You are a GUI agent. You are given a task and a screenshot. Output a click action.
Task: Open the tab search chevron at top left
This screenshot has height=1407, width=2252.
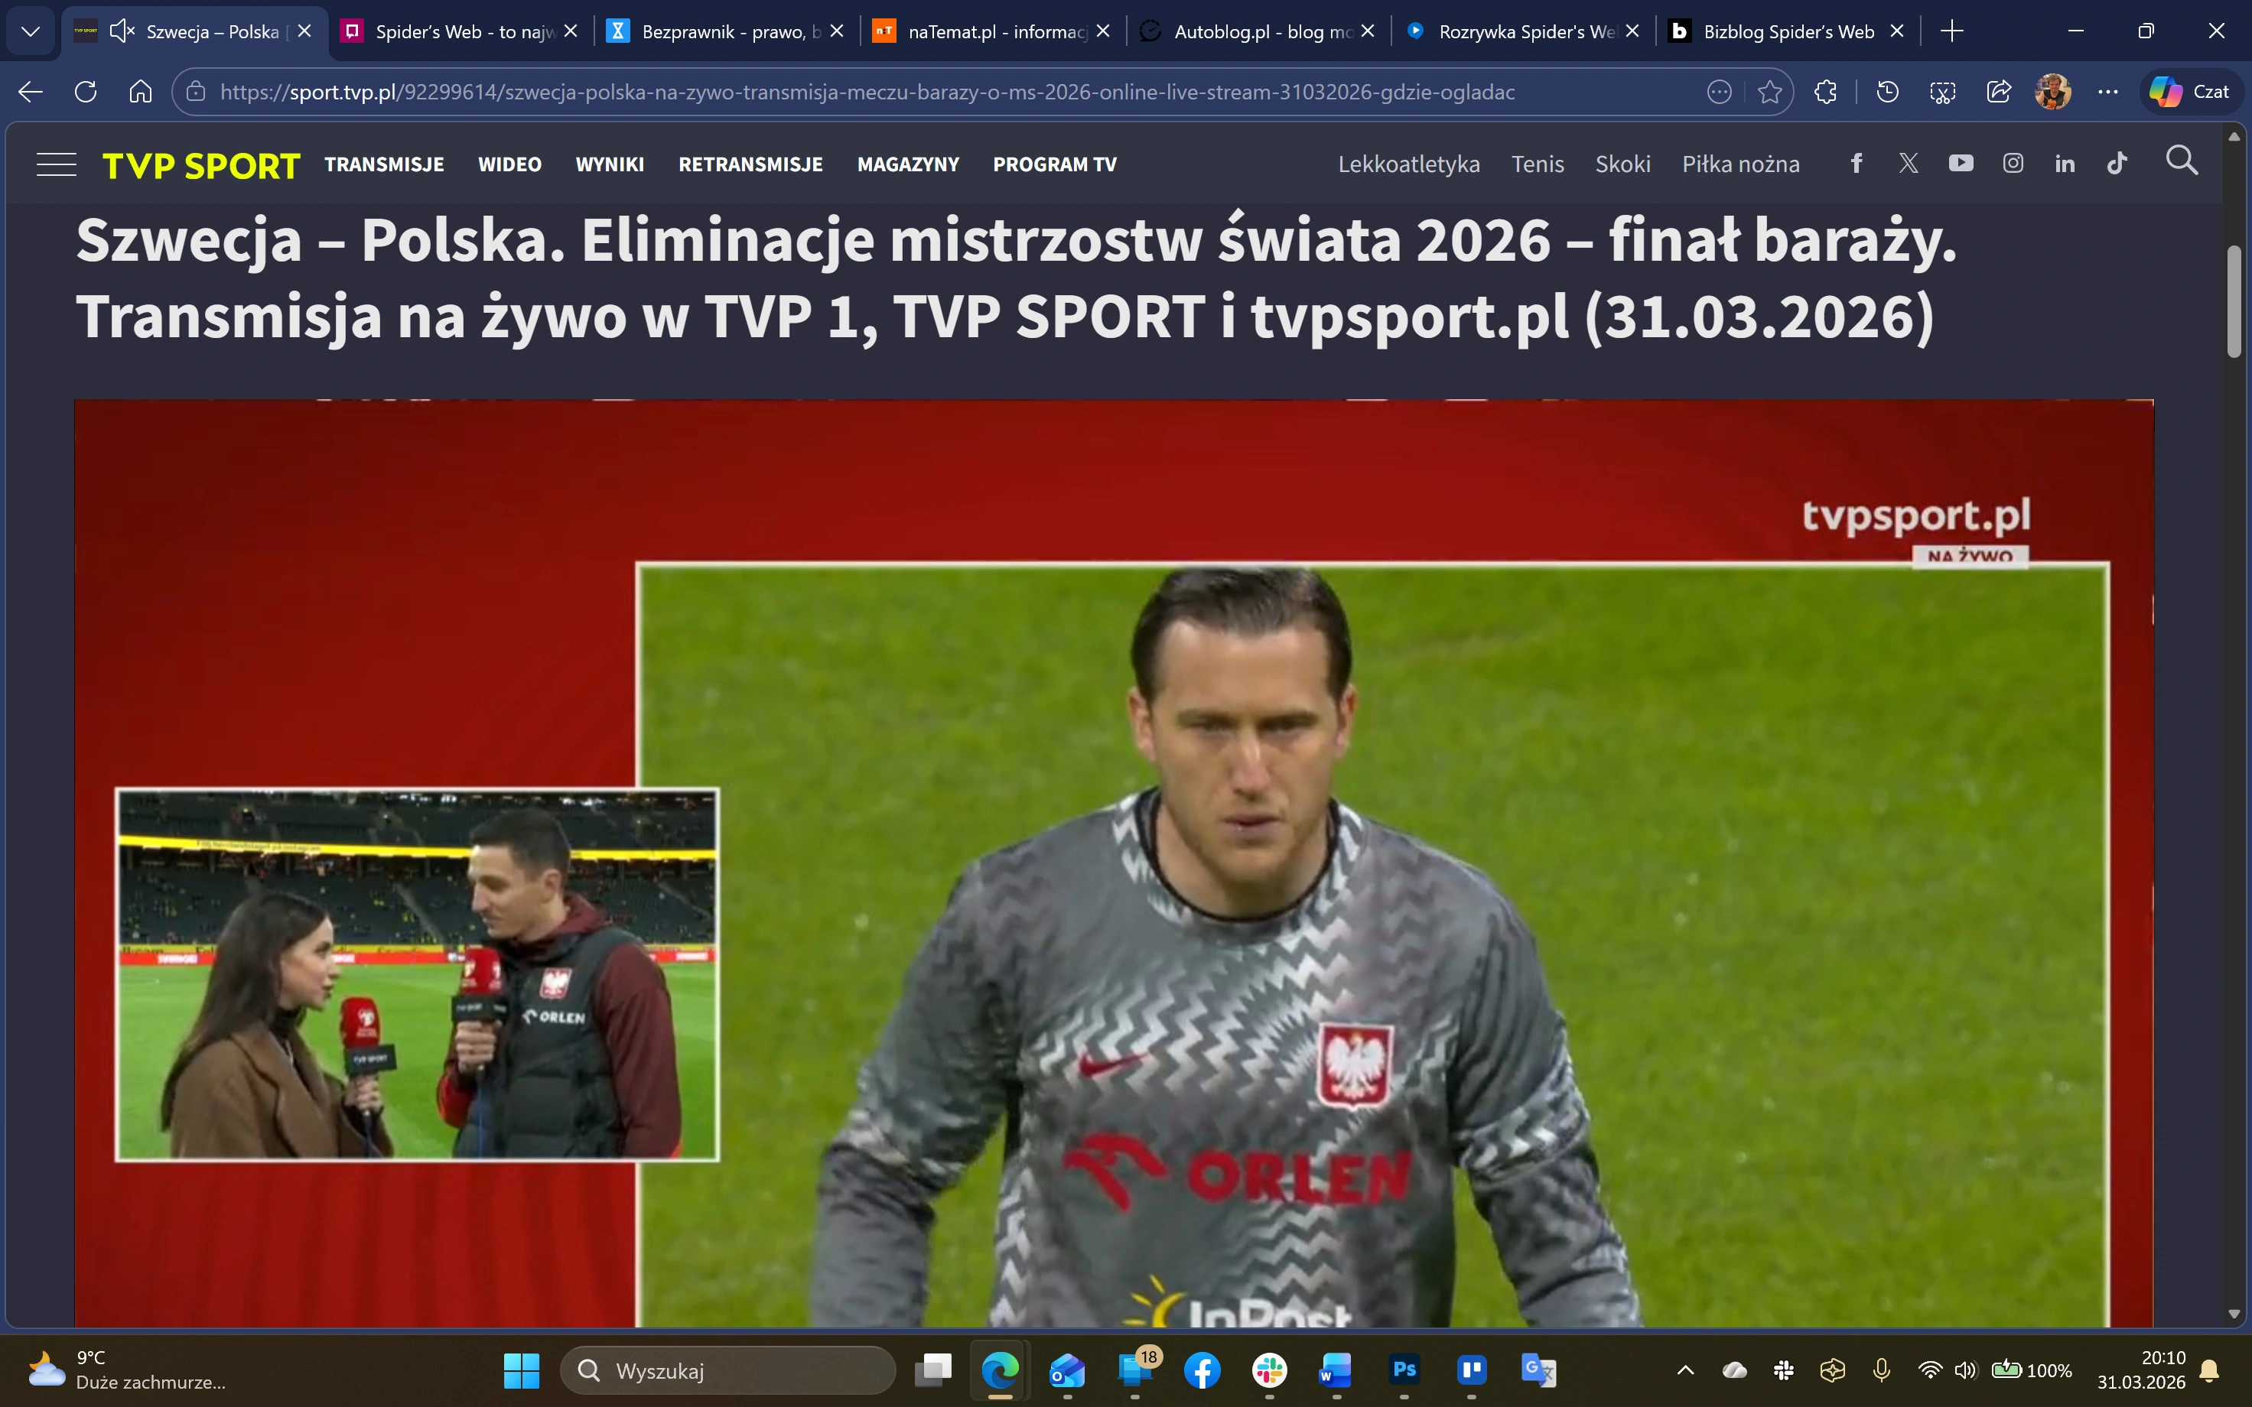pos(31,31)
